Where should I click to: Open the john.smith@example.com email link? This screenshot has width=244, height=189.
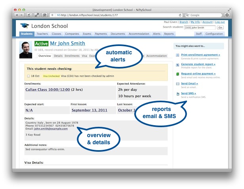51,129
